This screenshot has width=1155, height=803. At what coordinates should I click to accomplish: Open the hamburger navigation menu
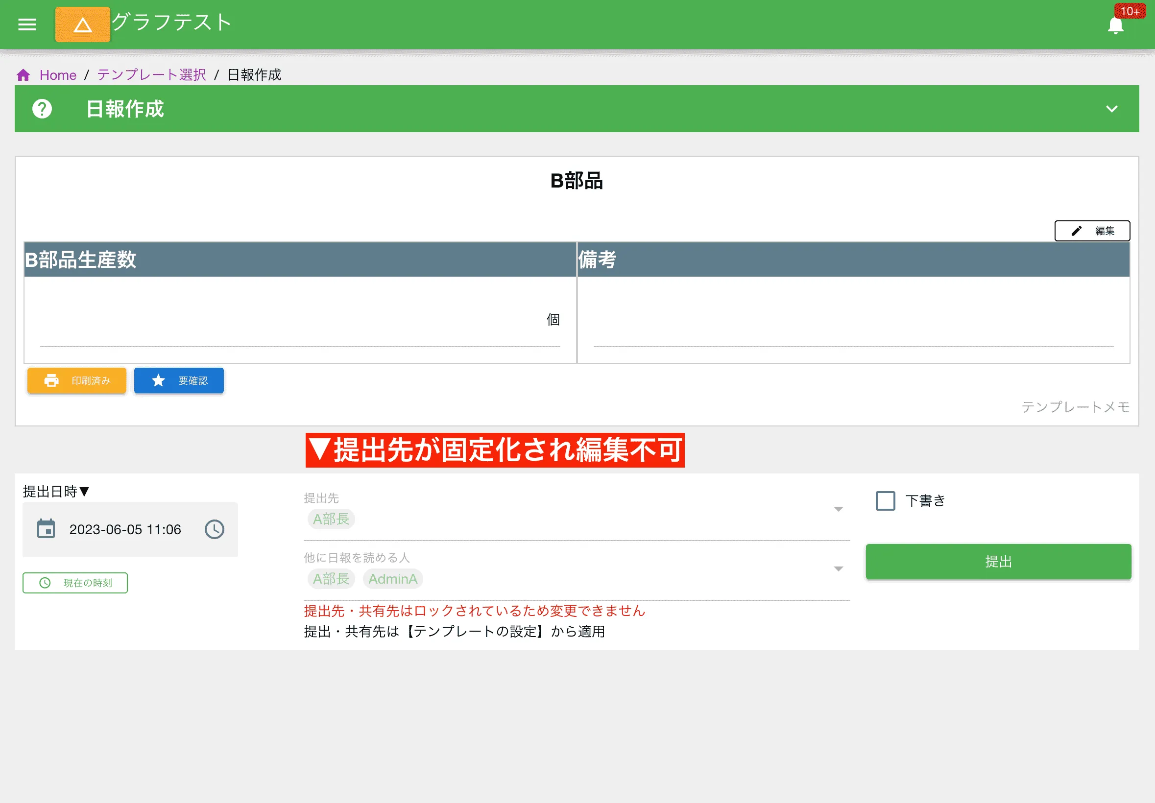coord(26,24)
